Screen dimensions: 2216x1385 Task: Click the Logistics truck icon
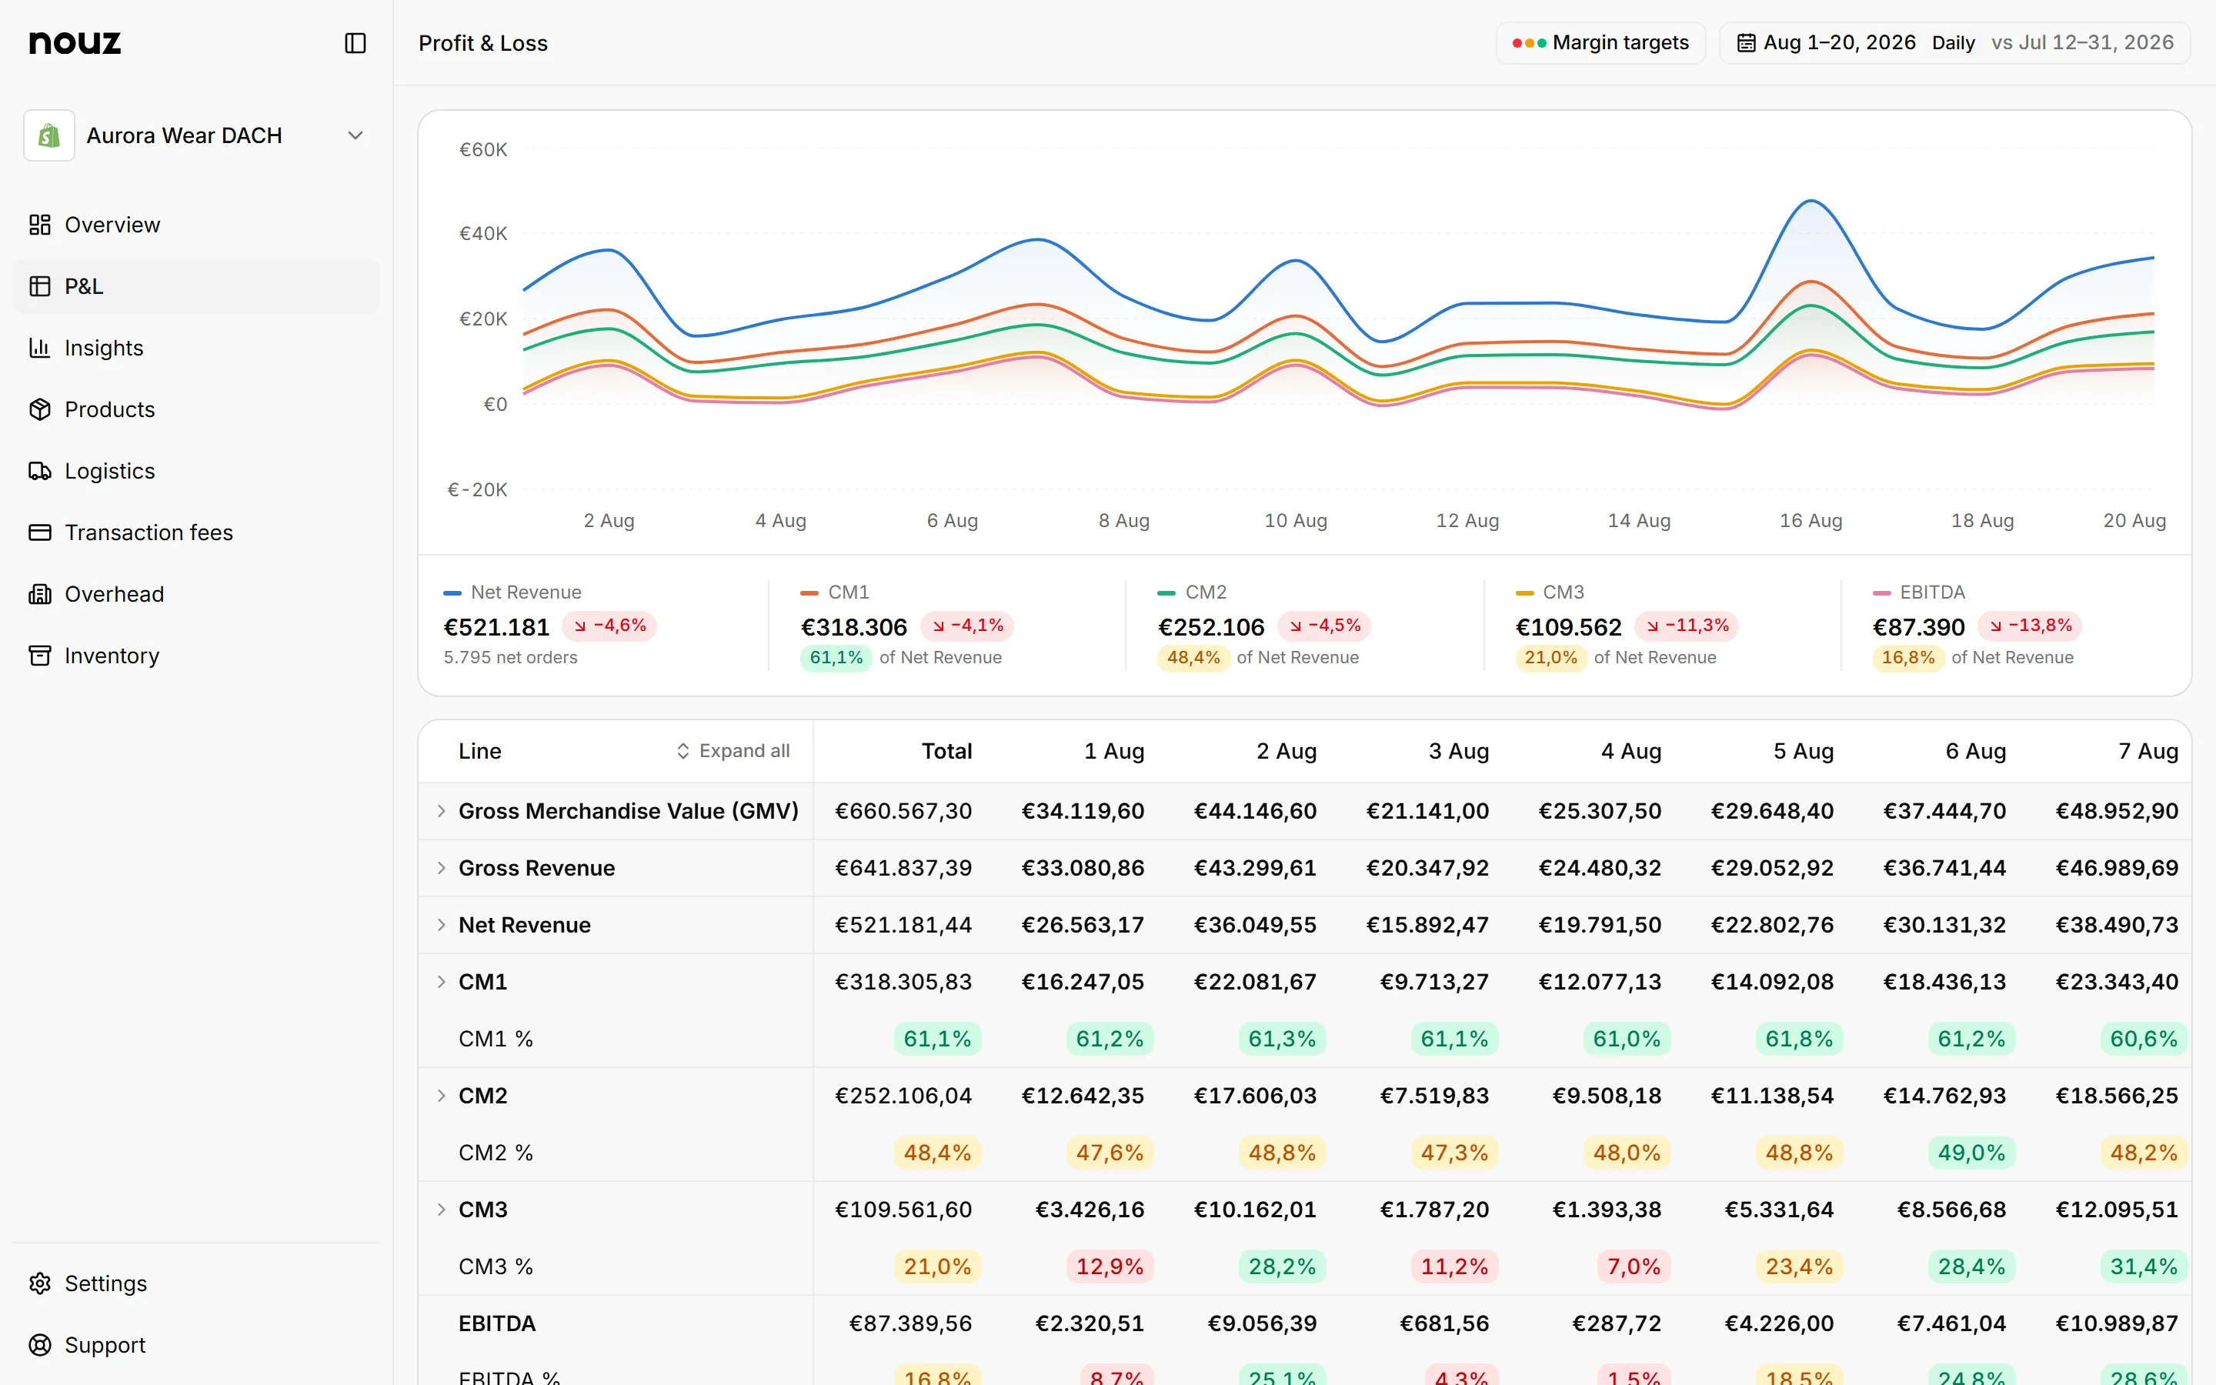pos(39,471)
